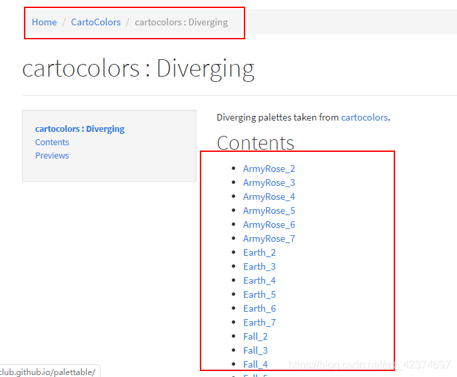
Task: Open Earth_6 palette link
Action: pos(259,308)
